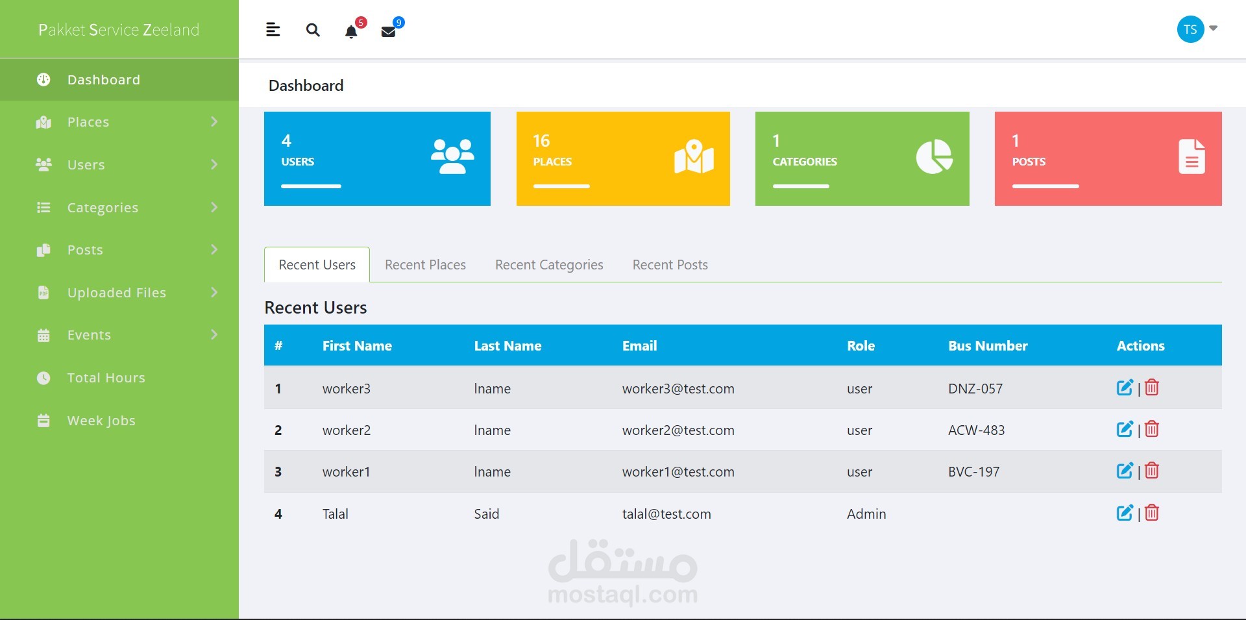Click the progress bar on the Users card
Screen dimensions: 1246x620
(x=310, y=186)
